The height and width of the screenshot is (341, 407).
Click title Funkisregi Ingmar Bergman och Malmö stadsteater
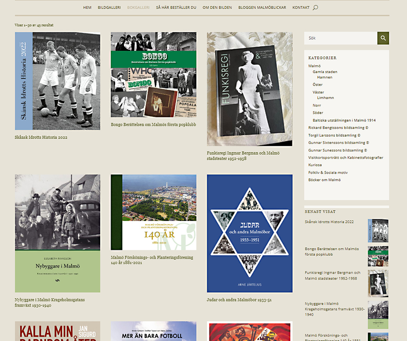pos(243,156)
